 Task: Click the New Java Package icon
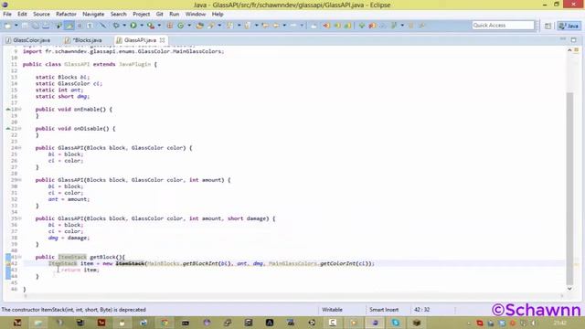coord(170,26)
